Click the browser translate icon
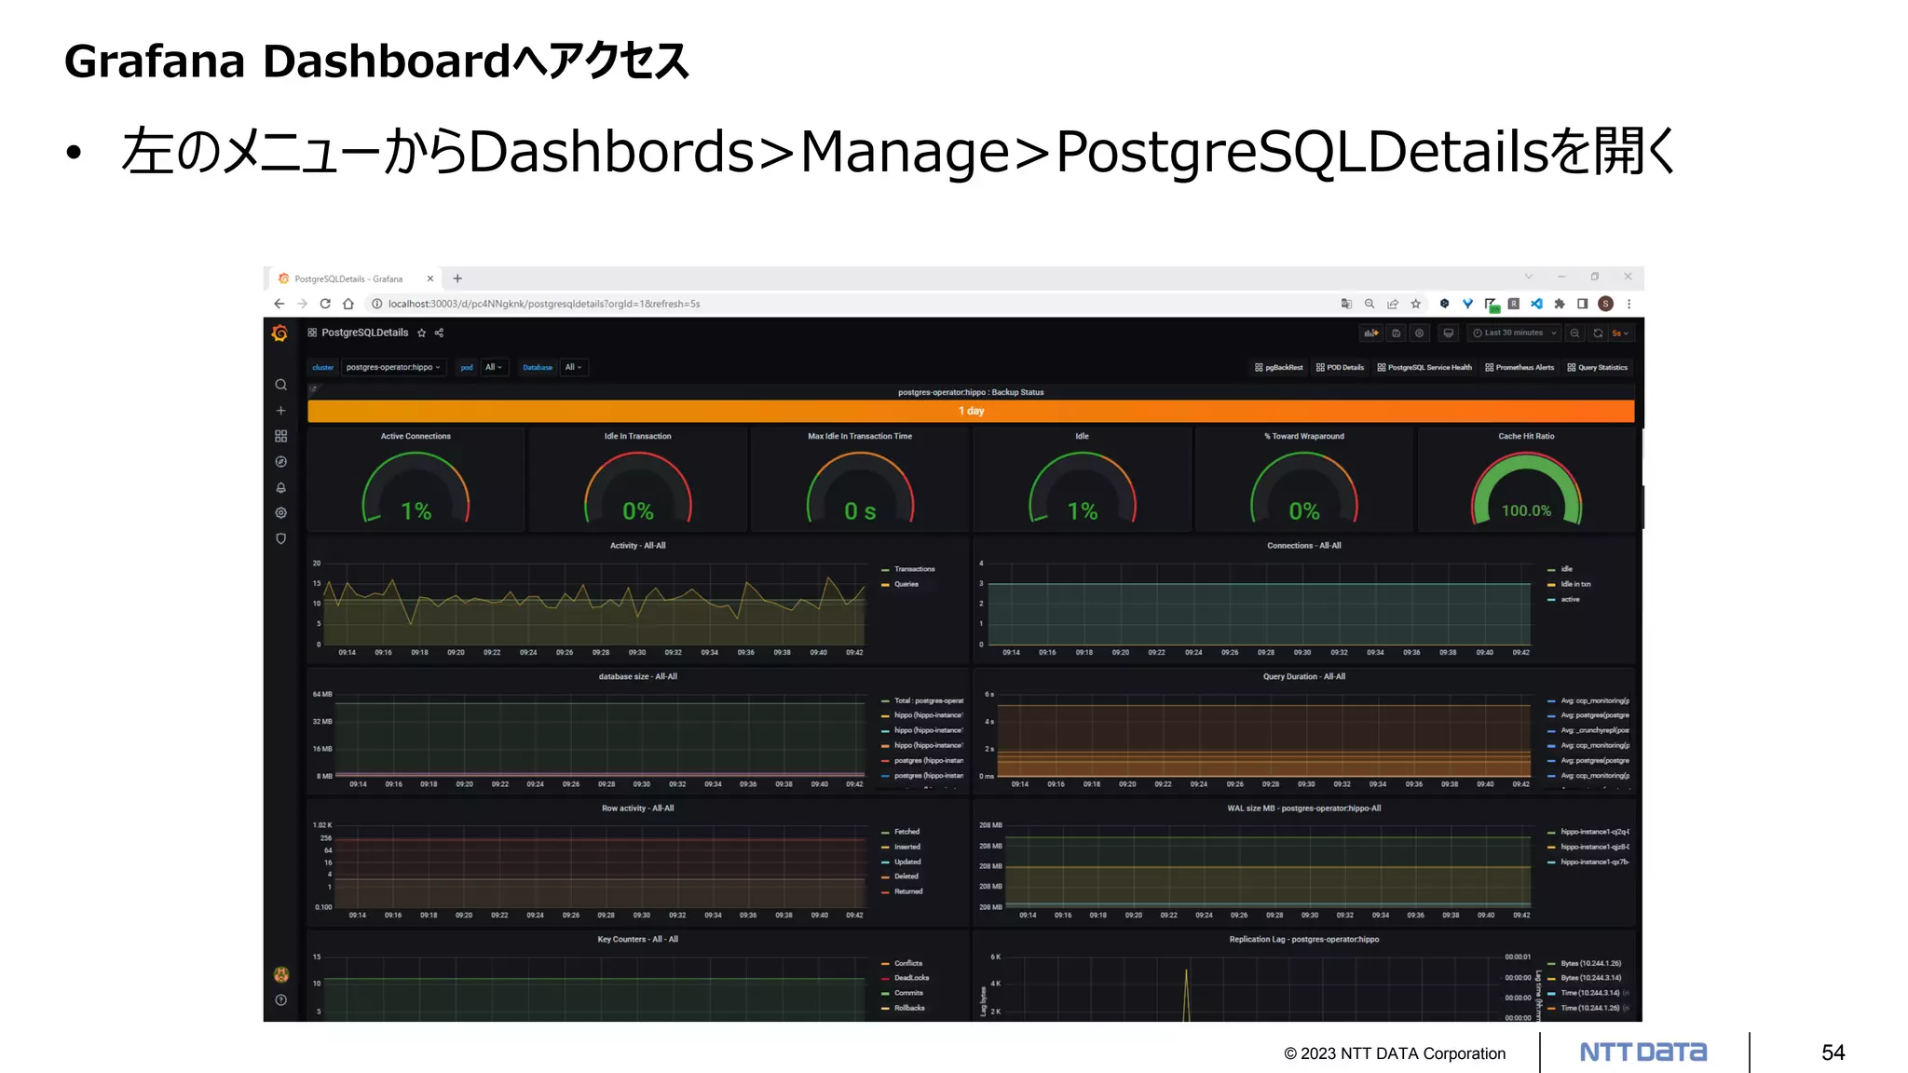This screenshot has height=1073, width=1908. (x=1346, y=304)
